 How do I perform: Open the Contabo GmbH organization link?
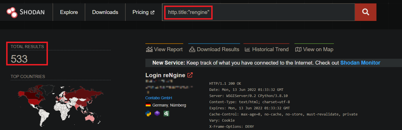point(159,98)
